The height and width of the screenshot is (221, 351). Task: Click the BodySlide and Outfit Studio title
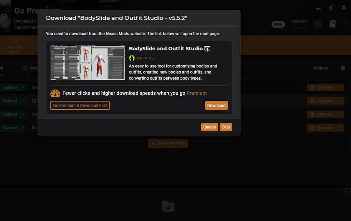(x=166, y=49)
